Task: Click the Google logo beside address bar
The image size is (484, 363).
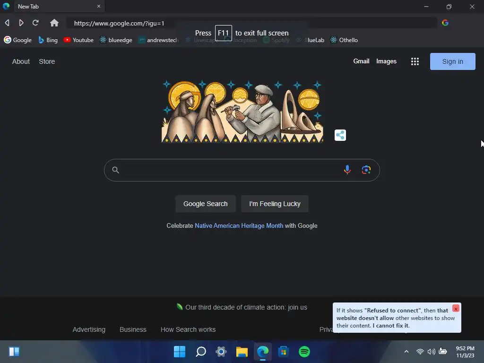Action: pos(445,23)
